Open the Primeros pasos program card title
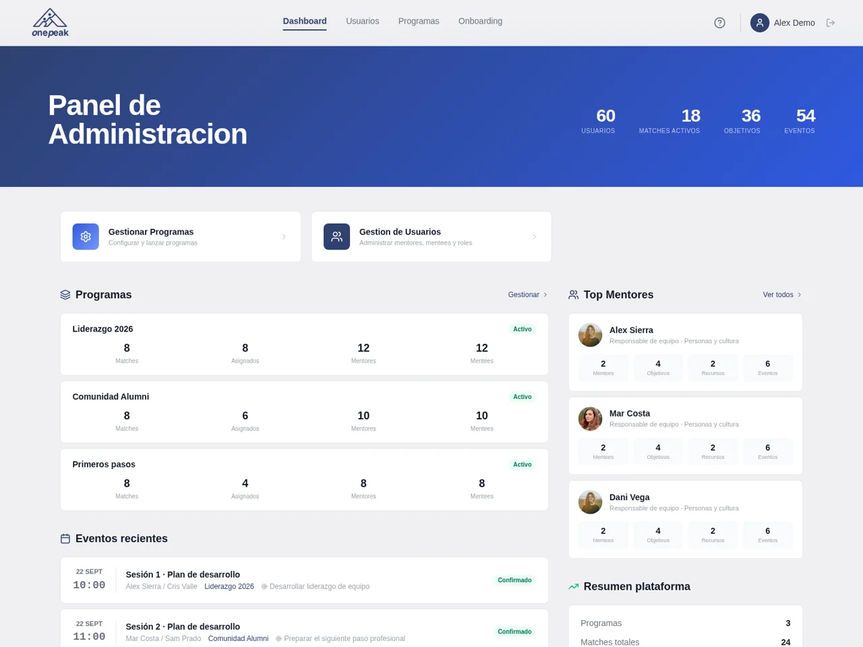Screen dimensions: 863x647 pos(104,464)
